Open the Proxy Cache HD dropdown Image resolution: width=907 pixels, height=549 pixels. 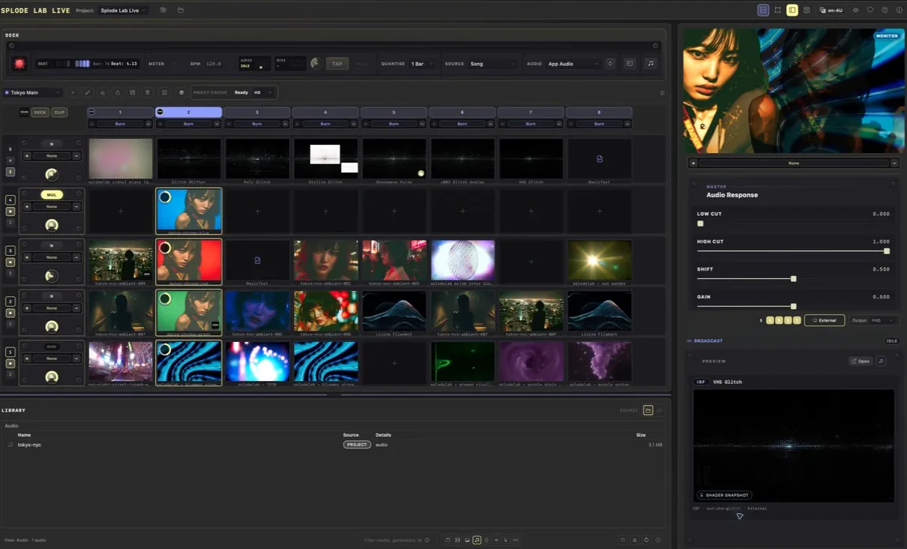[262, 92]
